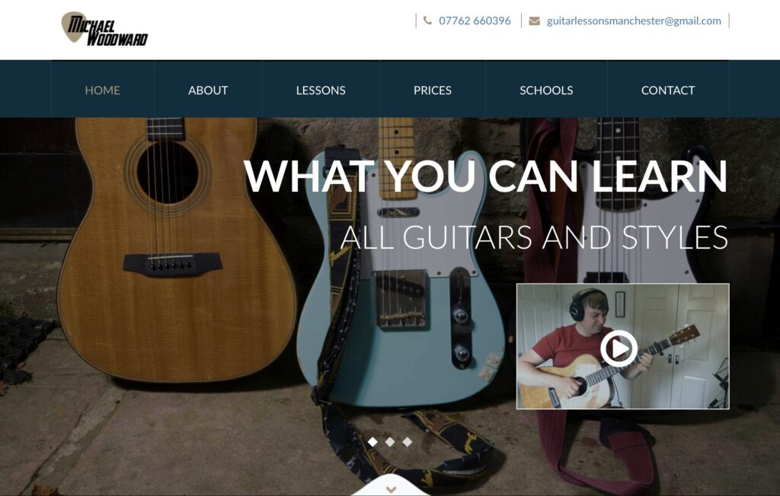Screen dimensions: 780x496
Task: Click the video thumbnail of the man in headphones
Action: click(x=623, y=346)
